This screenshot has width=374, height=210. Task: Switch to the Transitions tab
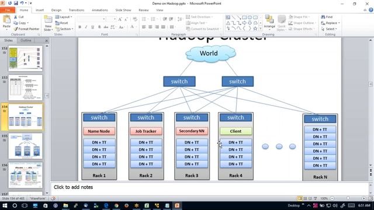coord(77,10)
